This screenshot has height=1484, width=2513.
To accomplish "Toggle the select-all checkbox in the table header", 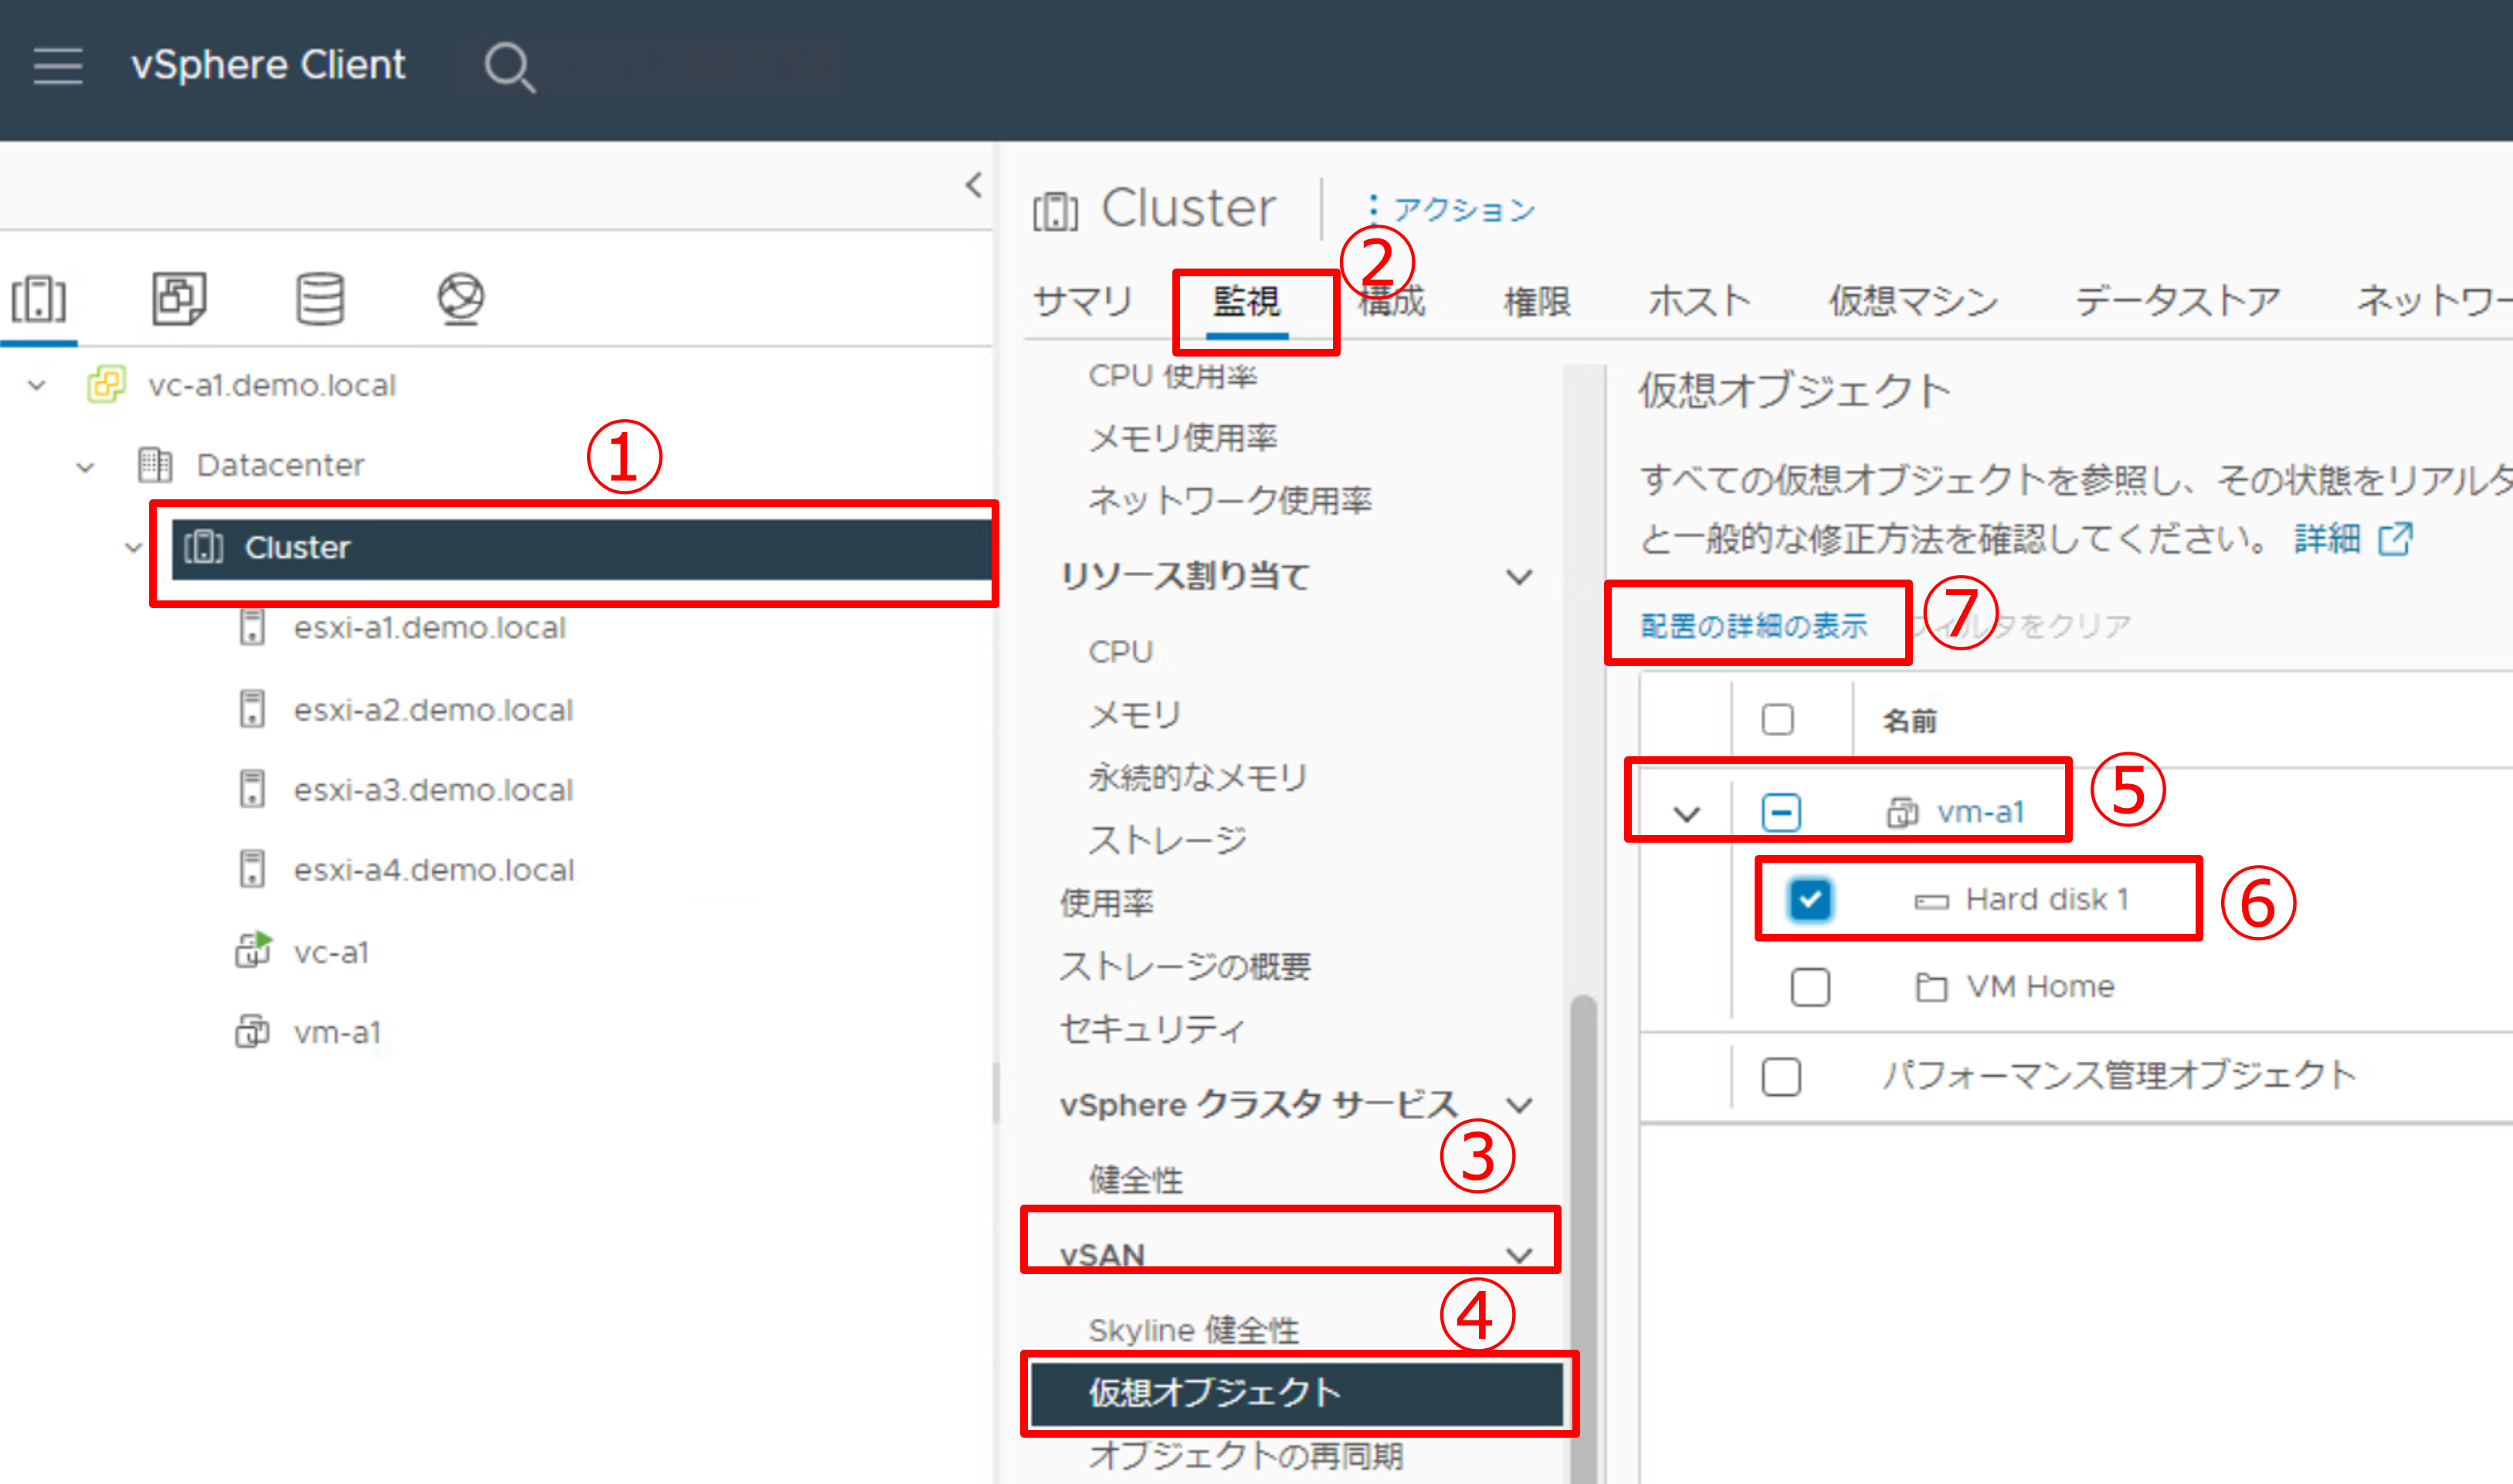I will click(x=1778, y=720).
